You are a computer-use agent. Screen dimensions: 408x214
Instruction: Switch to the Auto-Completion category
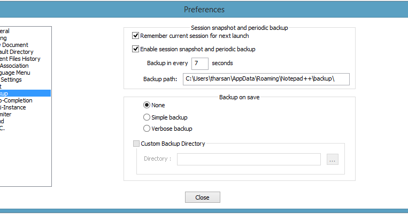pos(16,100)
